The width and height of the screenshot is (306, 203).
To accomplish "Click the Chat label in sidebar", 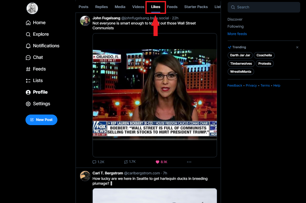I will 38,57.
